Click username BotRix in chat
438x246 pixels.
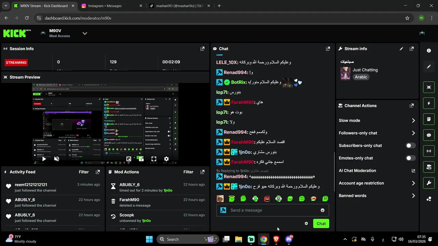pyautogui.click(x=239, y=82)
